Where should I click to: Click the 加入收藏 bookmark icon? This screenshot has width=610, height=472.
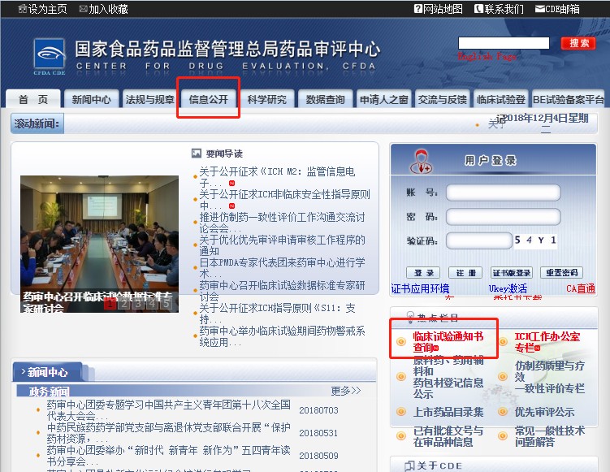pyautogui.click(x=83, y=9)
